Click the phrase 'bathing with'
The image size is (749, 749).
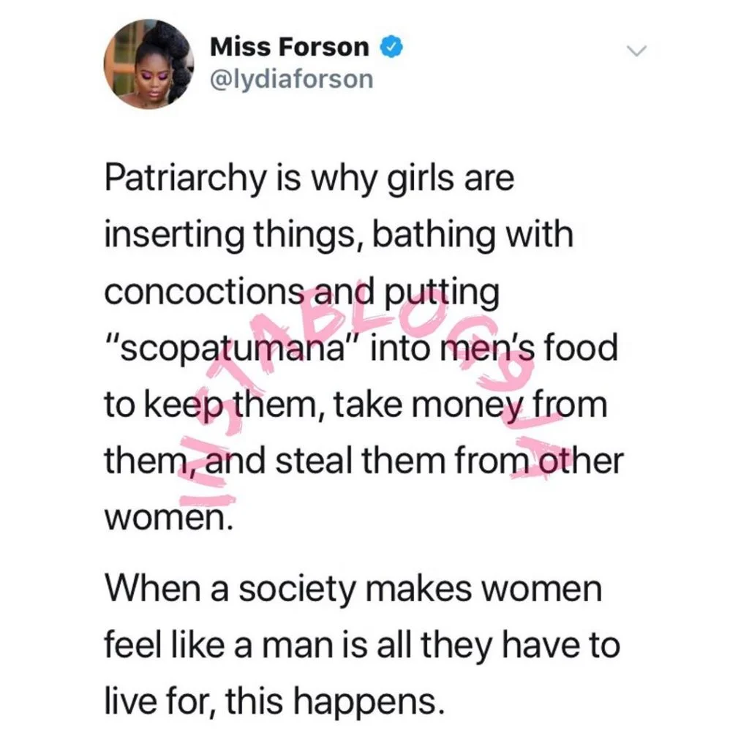[x=473, y=236]
